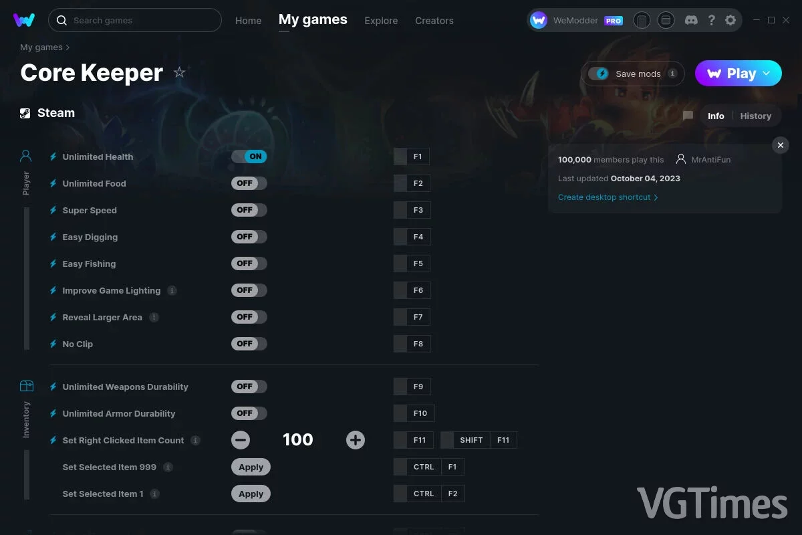Open settings gear icon
Screen dimensions: 802x535
(730, 20)
